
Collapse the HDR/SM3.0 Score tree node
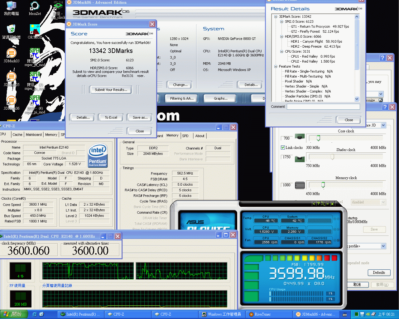coord(282,36)
